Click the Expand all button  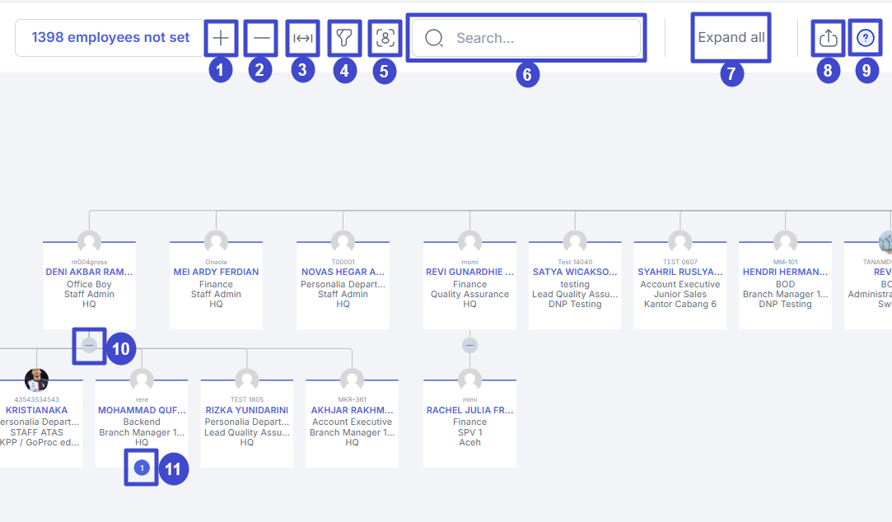[731, 38]
